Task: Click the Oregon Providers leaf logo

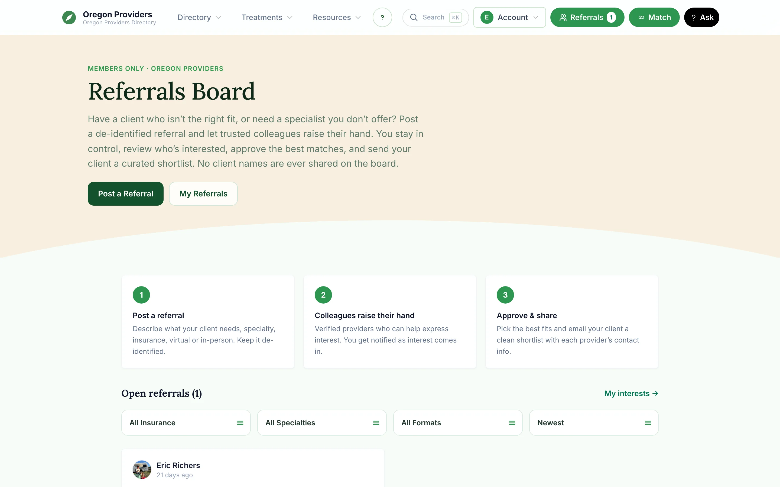Action: [69, 17]
